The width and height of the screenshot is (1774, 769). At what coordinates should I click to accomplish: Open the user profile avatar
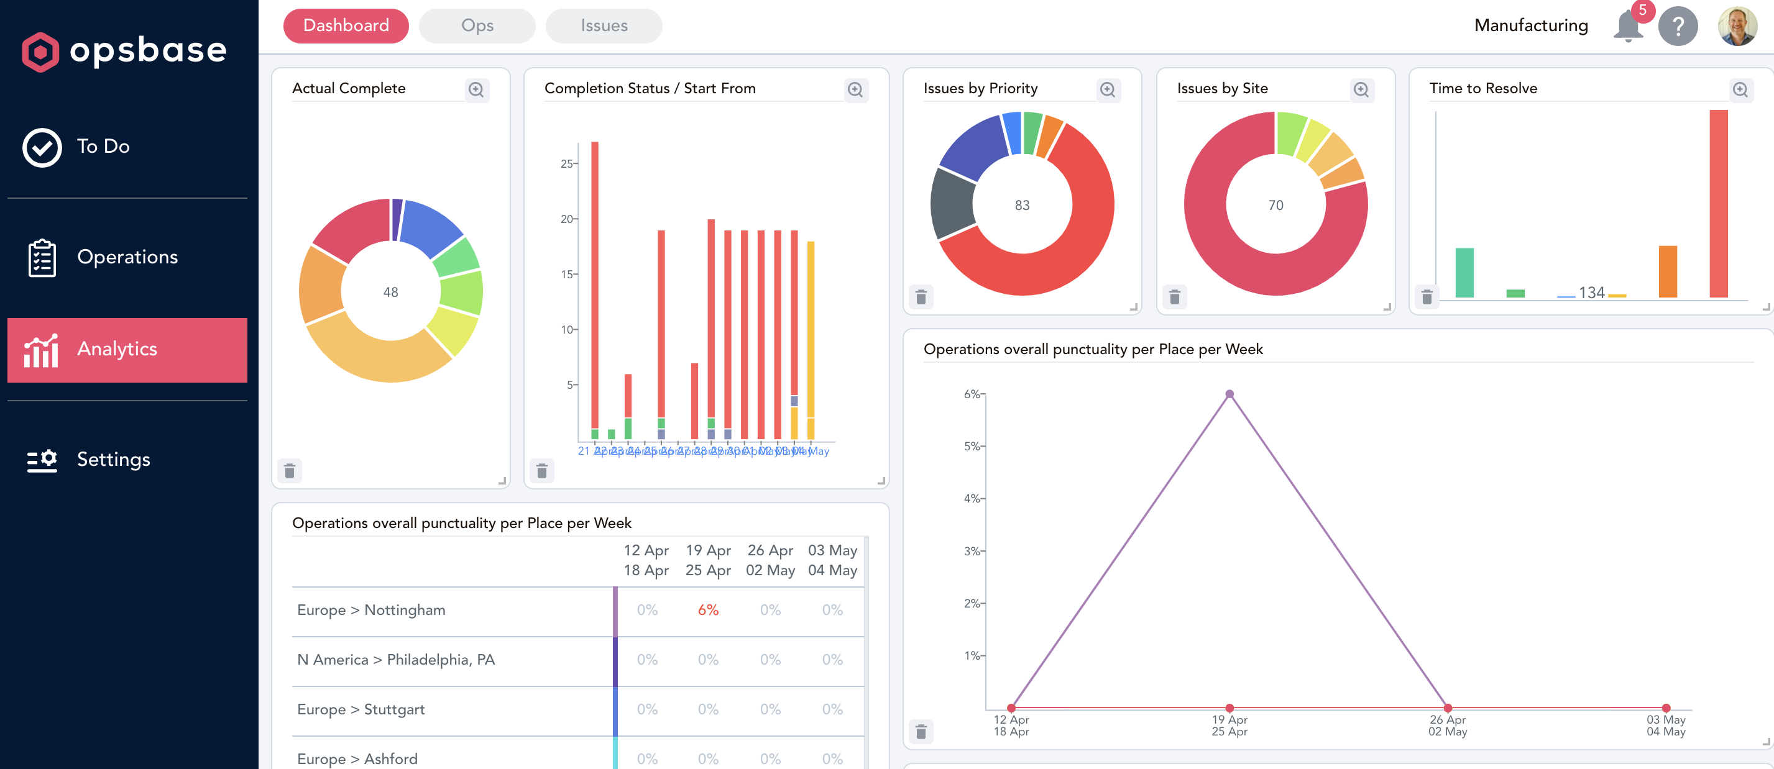1737,26
